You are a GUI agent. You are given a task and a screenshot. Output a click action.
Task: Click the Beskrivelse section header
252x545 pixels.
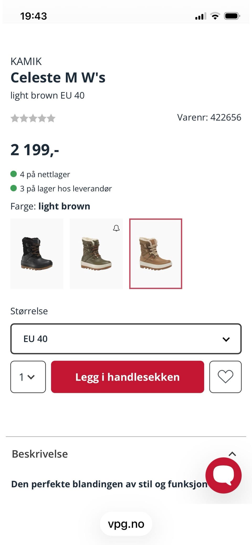(x=39, y=453)
